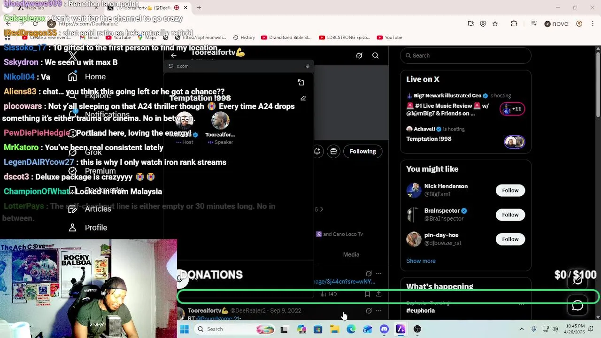Install app icon in address bar
601x338 pixels.
[x=471, y=24]
